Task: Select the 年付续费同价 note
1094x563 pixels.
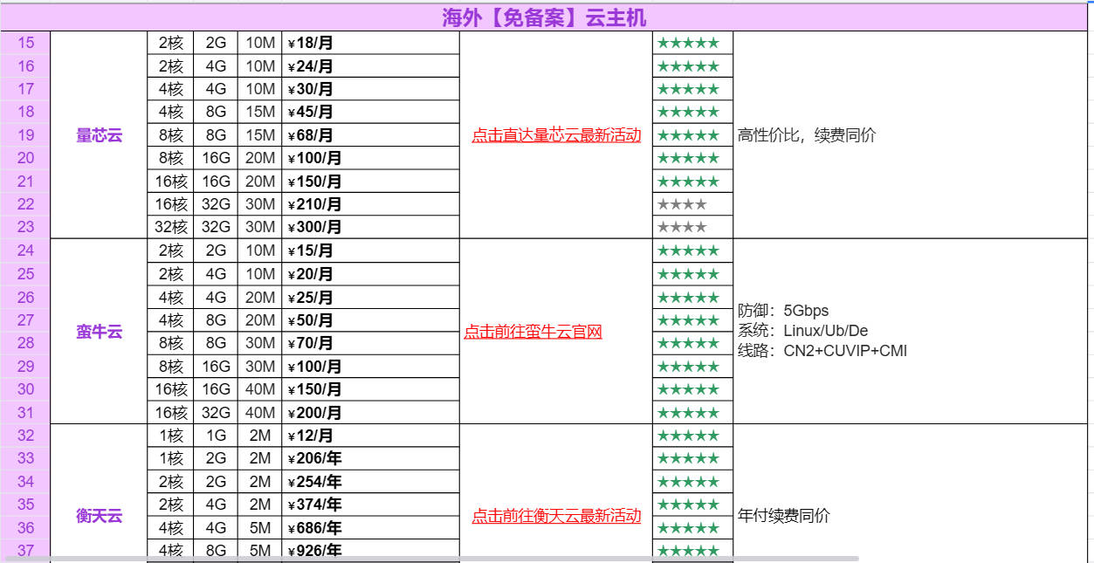Action: (x=784, y=516)
